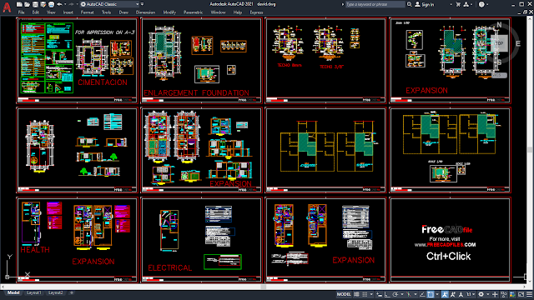Click the annotation monitor plus icon
The height and width of the screenshot is (300, 534).
click(495, 294)
